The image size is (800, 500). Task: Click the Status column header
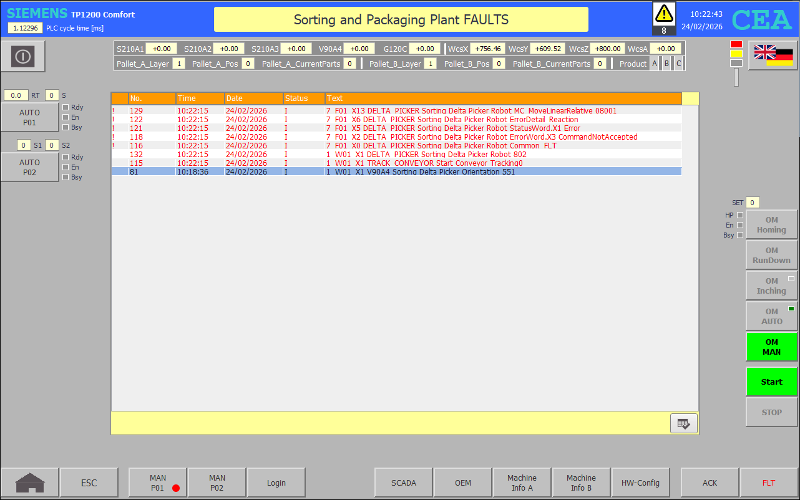click(303, 99)
